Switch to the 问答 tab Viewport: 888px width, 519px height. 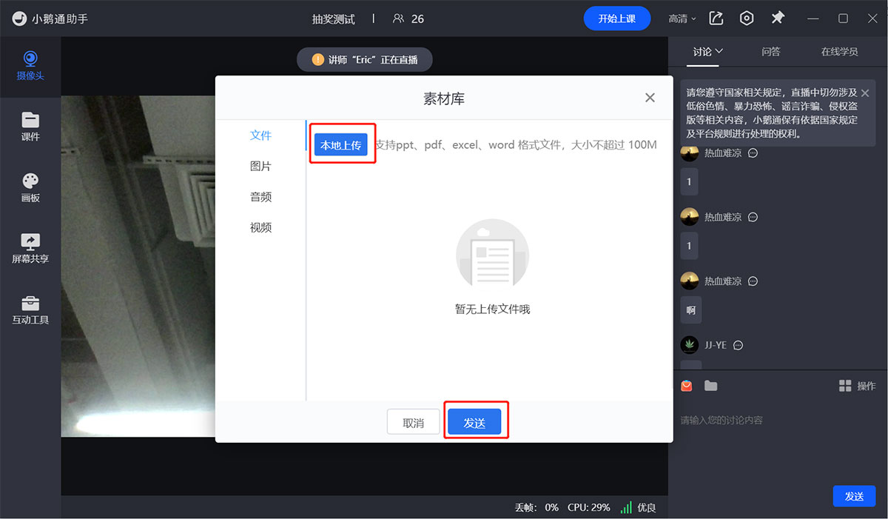pyautogui.click(x=771, y=52)
